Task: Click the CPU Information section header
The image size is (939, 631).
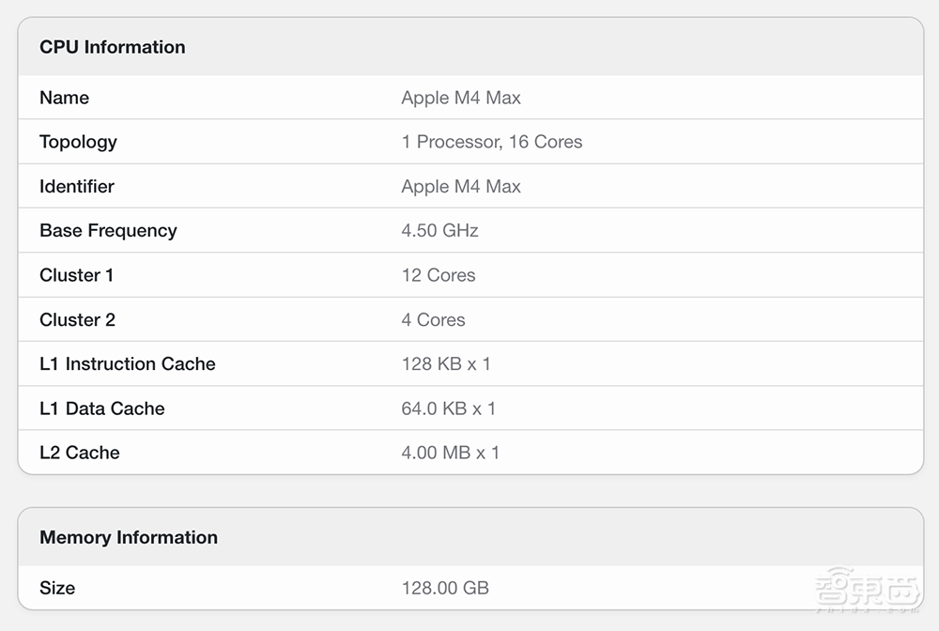Action: click(x=112, y=47)
